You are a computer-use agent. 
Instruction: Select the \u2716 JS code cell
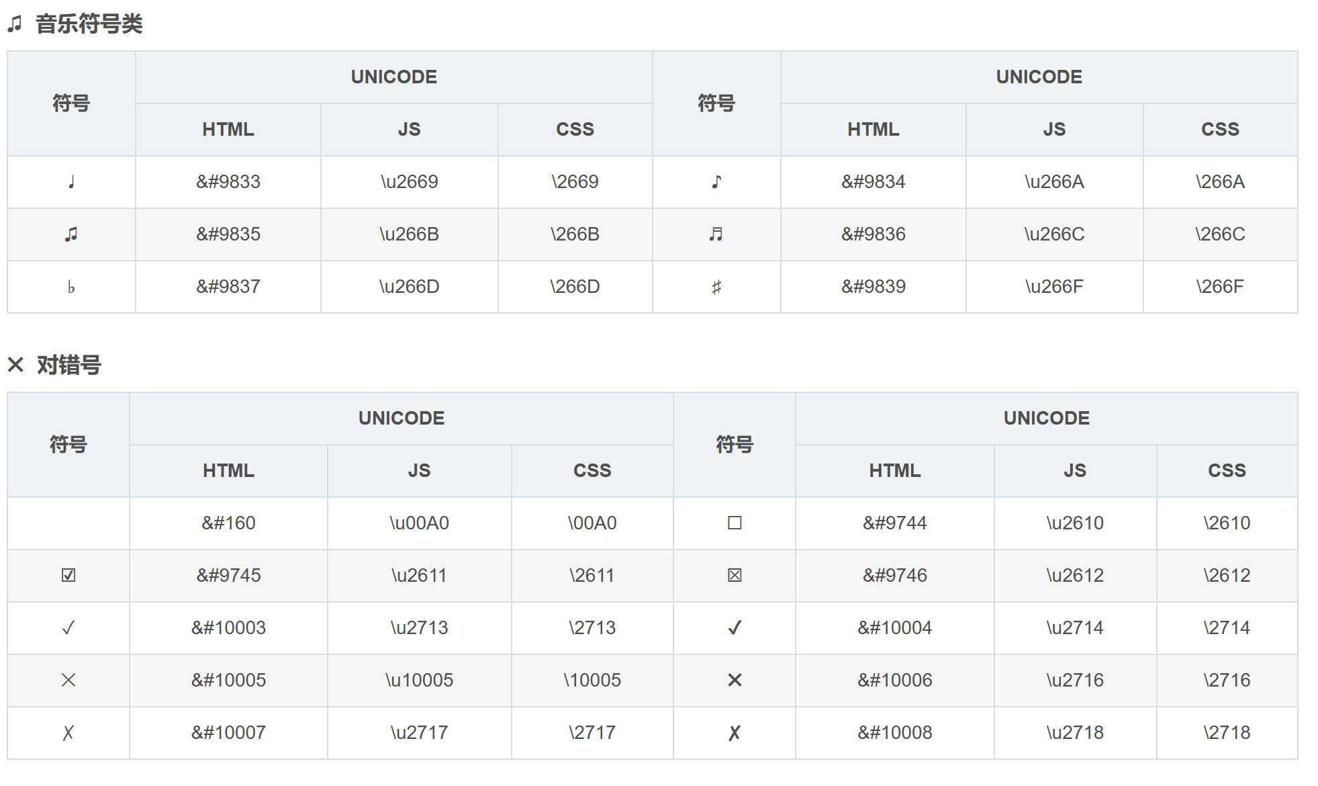coord(1076,681)
